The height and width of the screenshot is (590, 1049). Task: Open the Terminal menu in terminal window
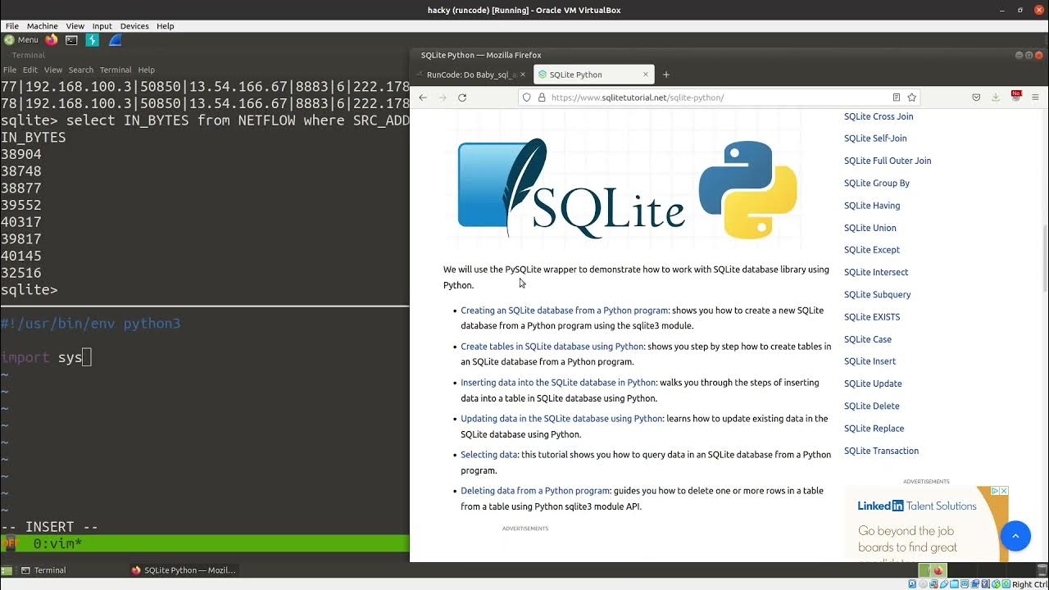[x=116, y=70]
